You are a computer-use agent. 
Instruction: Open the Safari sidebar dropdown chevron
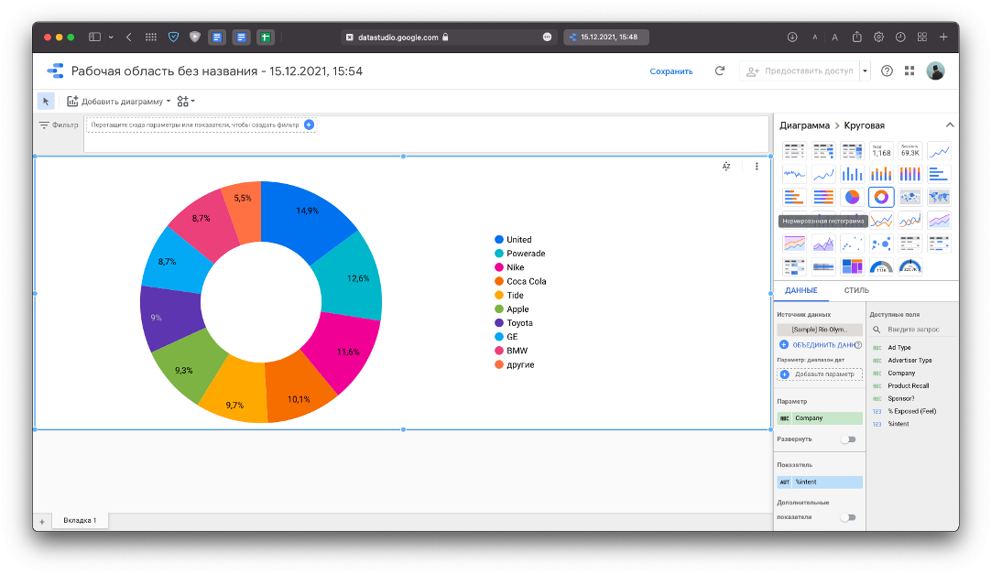click(x=111, y=38)
